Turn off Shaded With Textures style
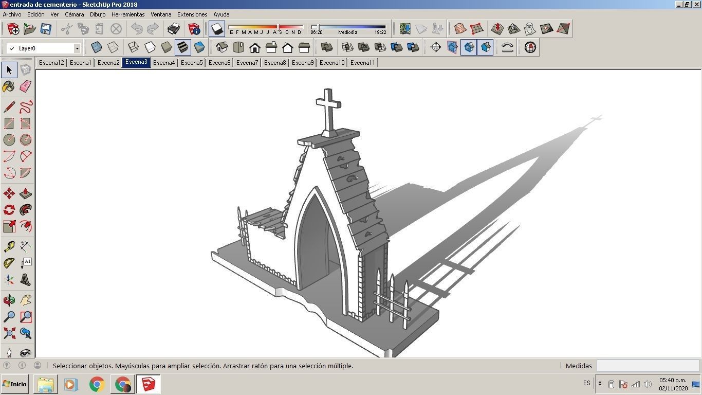This screenshot has height=395, width=702. point(182,48)
